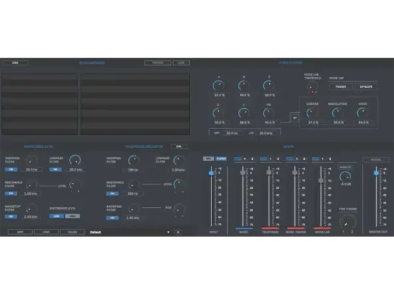The image size is (394, 295).
Task: Click the preset Folder button
Action: 72,232
